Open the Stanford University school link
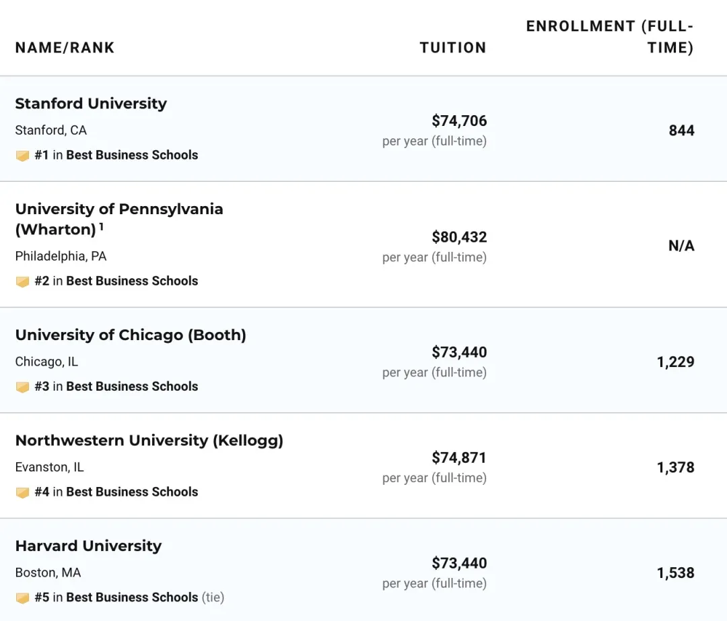This screenshot has height=621, width=727. pyautogui.click(x=91, y=104)
